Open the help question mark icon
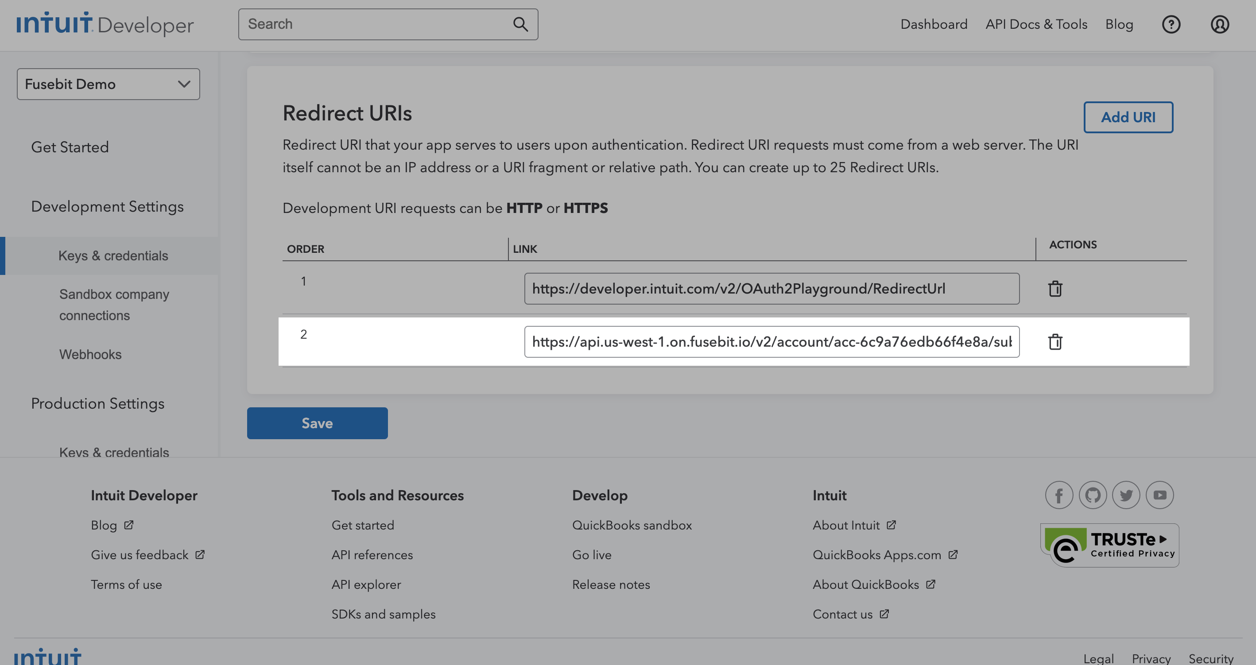1256x665 pixels. coord(1171,24)
